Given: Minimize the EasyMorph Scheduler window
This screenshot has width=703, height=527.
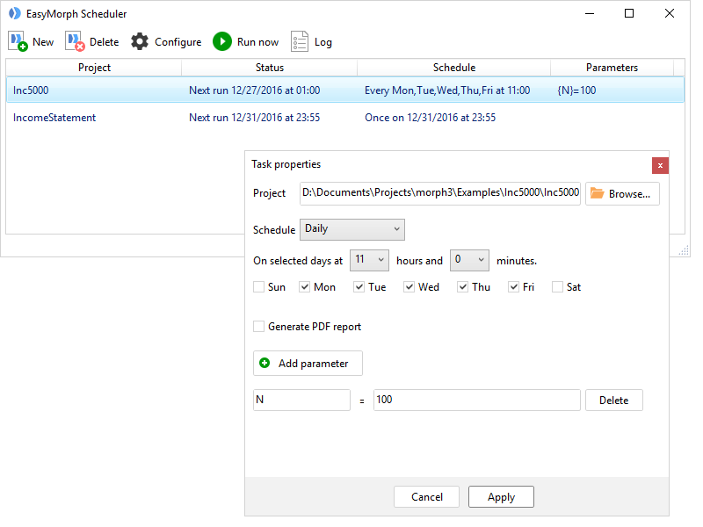Looking at the screenshot, I should click(590, 13).
